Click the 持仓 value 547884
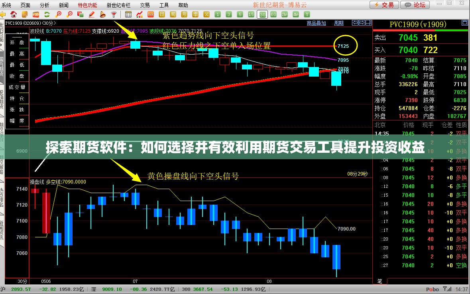This screenshot has height=294, width=470. pyautogui.click(x=408, y=108)
